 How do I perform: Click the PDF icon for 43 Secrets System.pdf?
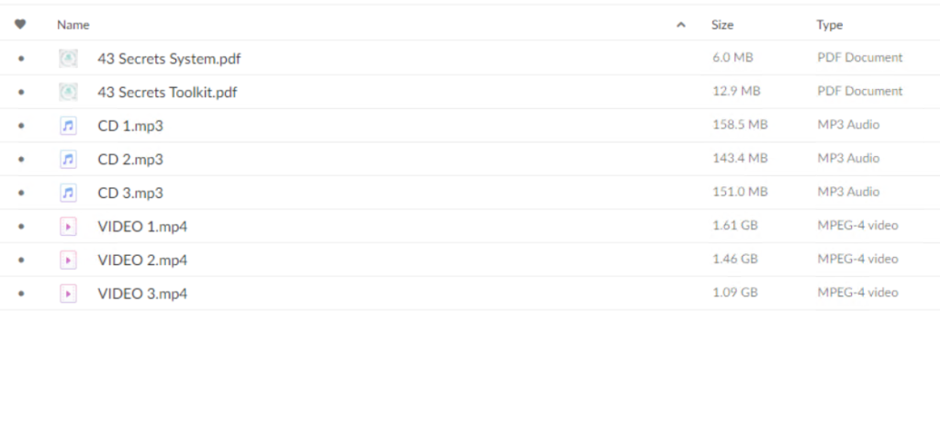[x=68, y=58]
